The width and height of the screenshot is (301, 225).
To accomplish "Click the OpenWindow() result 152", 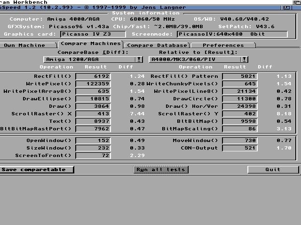I will (93, 141).
